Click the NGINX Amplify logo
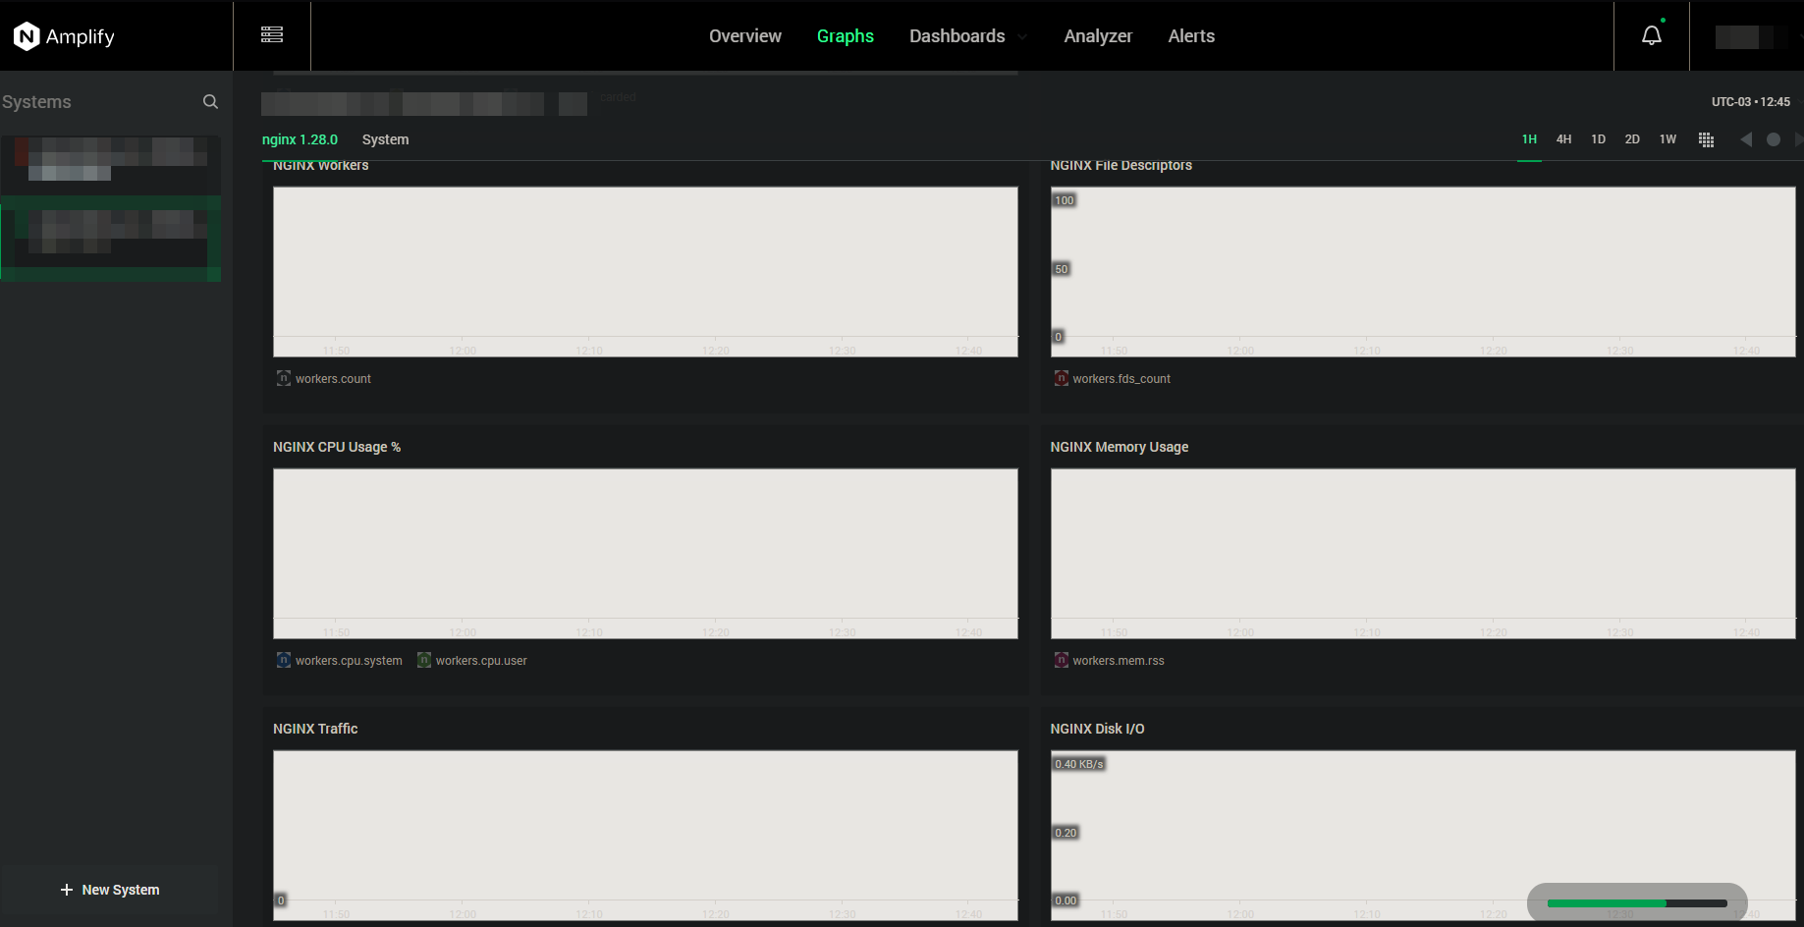Screen dimensions: 1804x927 [65, 36]
